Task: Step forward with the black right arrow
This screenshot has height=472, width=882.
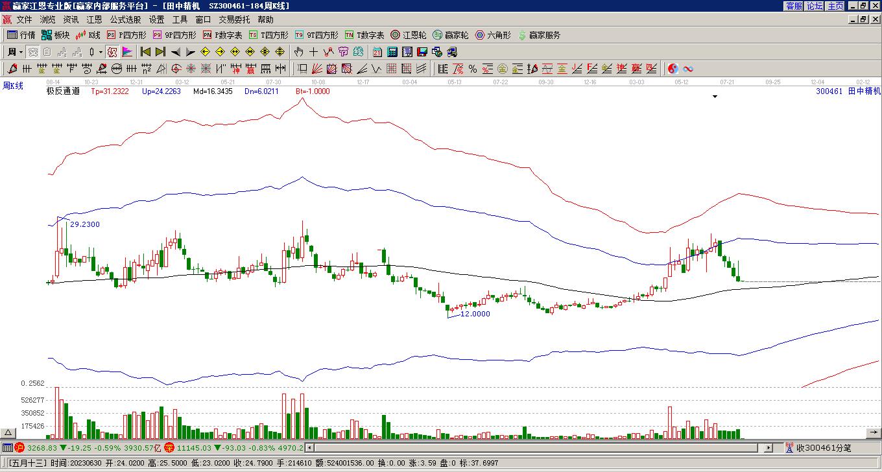Action: point(190,52)
